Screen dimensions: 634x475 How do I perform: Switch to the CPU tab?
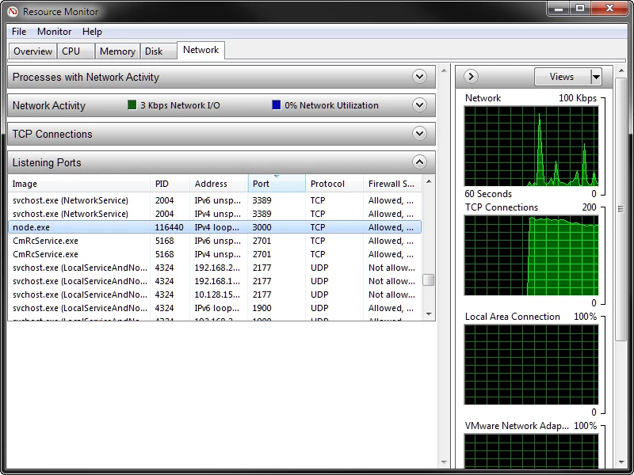[x=71, y=50]
